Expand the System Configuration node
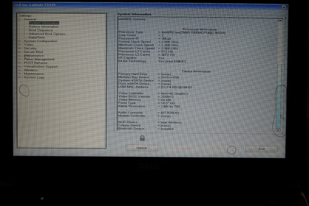The image size is (309, 206). click(x=20, y=41)
